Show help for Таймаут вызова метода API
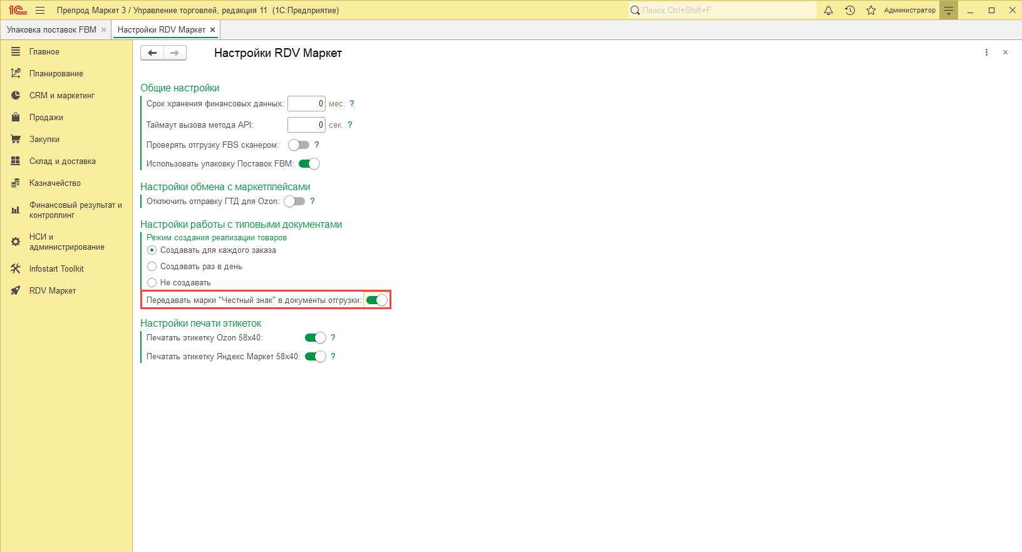Viewport: 1022px width, 552px height. click(350, 125)
